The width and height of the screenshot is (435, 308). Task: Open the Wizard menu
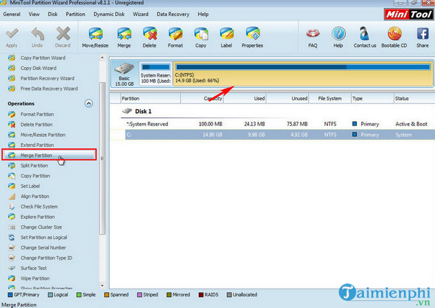[140, 14]
